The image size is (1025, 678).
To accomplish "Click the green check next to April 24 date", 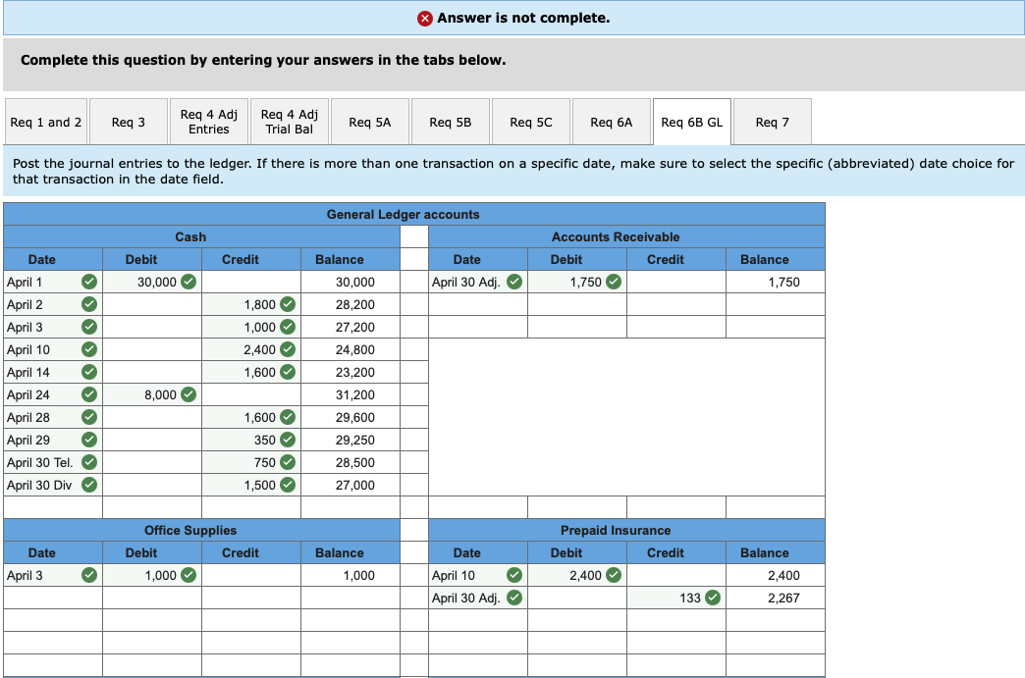I will click(x=89, y=394).
